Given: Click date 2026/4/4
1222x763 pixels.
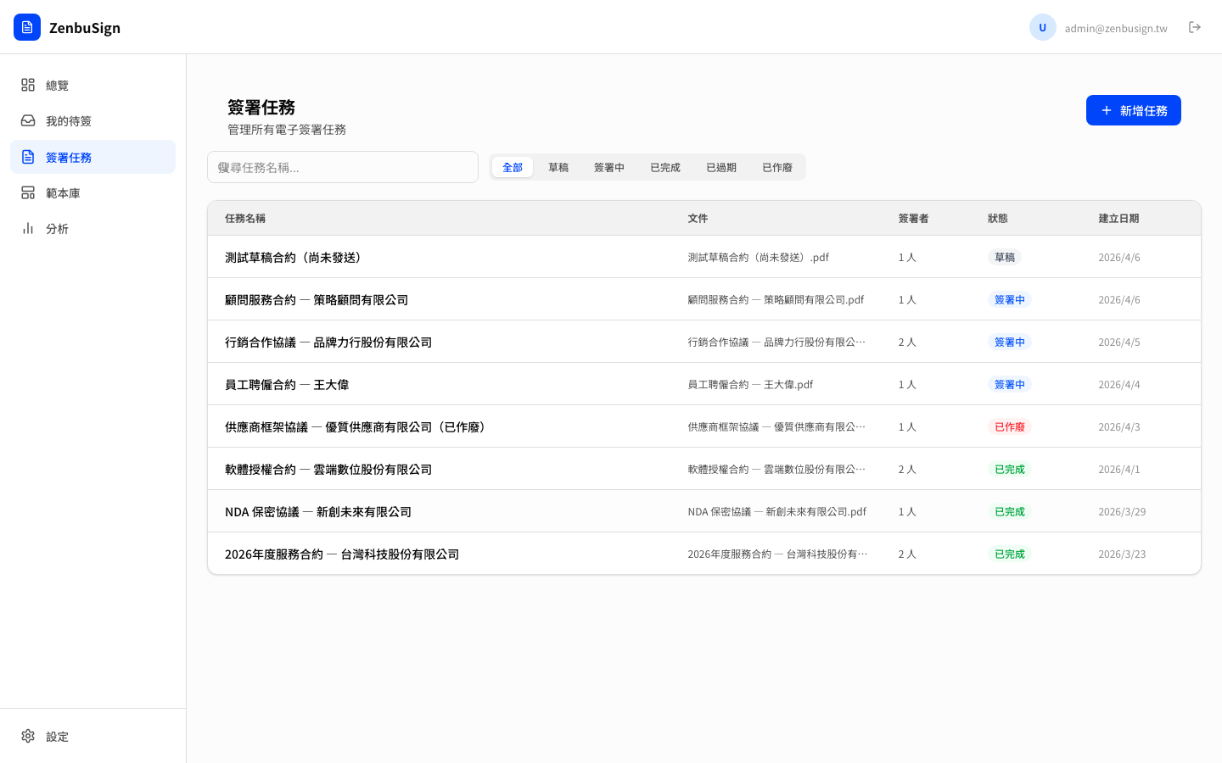Looking at the screenshot, I should point(1119,384).
